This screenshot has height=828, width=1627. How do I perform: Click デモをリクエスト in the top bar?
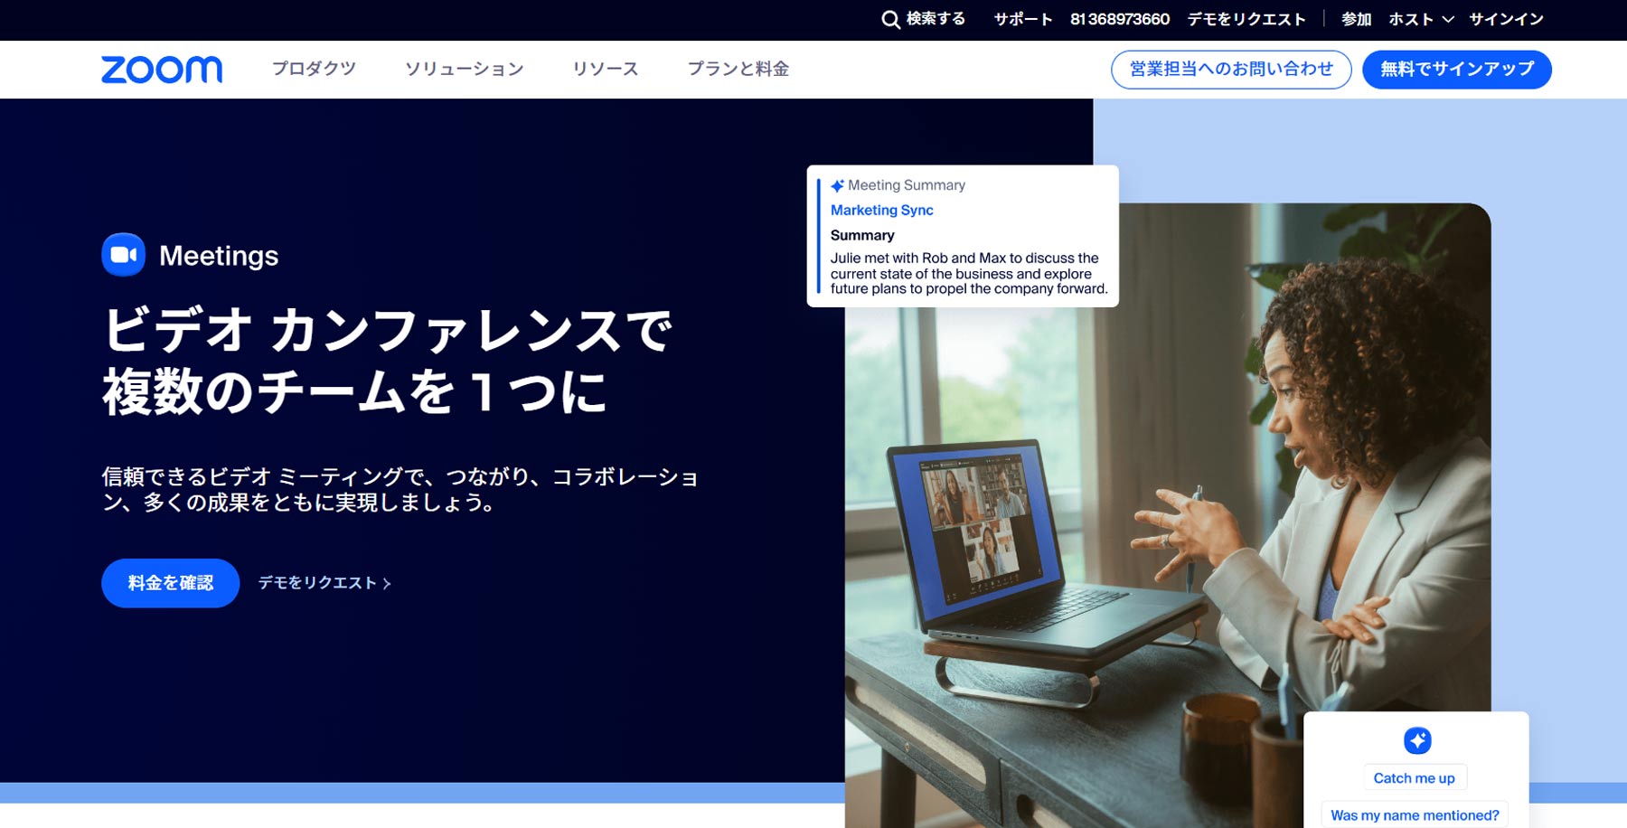(1246, 19)
